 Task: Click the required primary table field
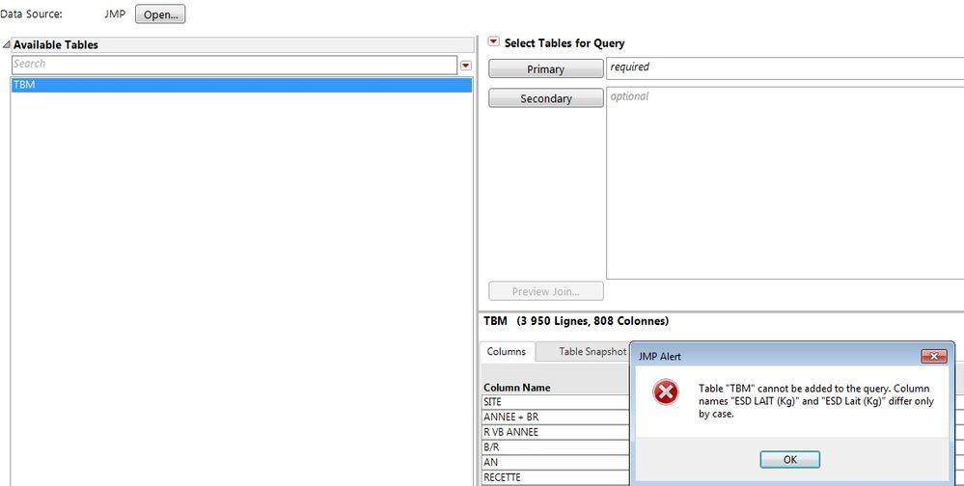[x=785, y=67]
